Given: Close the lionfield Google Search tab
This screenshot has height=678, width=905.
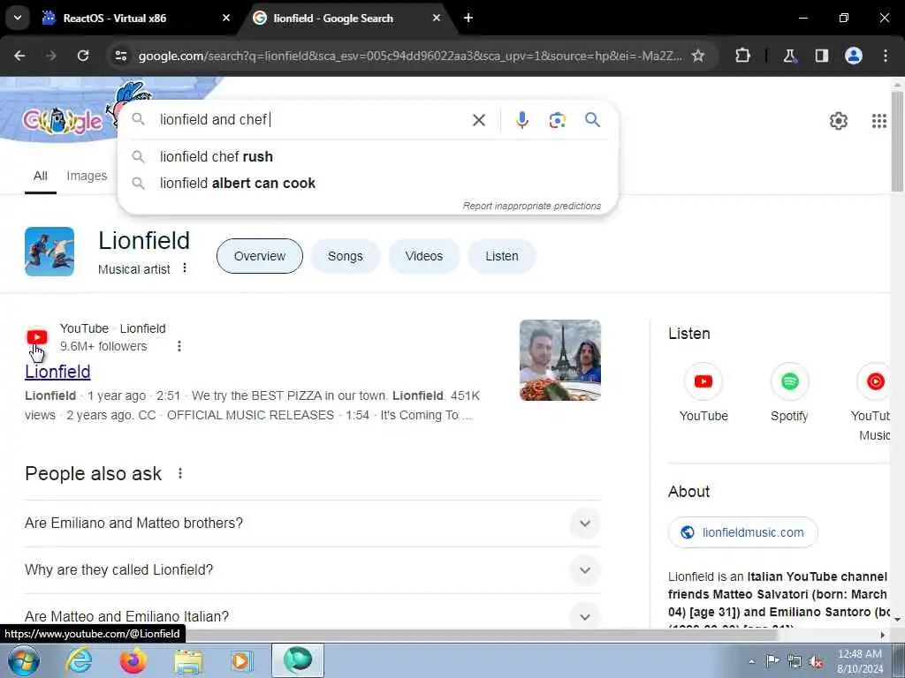Looking at the screenshot, I should [437, 18].
